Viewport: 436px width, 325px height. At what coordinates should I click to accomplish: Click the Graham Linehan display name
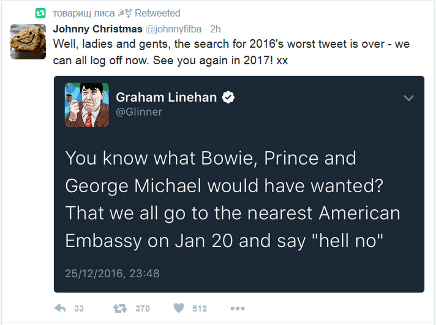(167, 97)
